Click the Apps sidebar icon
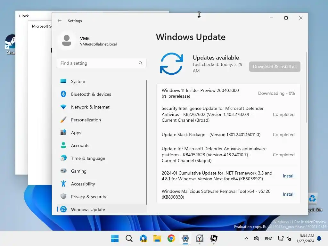 (63, 132)
